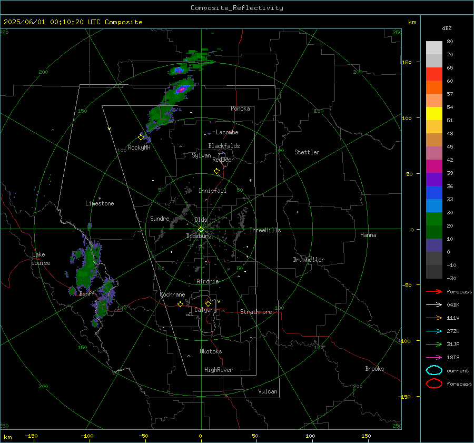Click the -150 tick on bottom axis
474x443 pixels.
pos(31,436)
